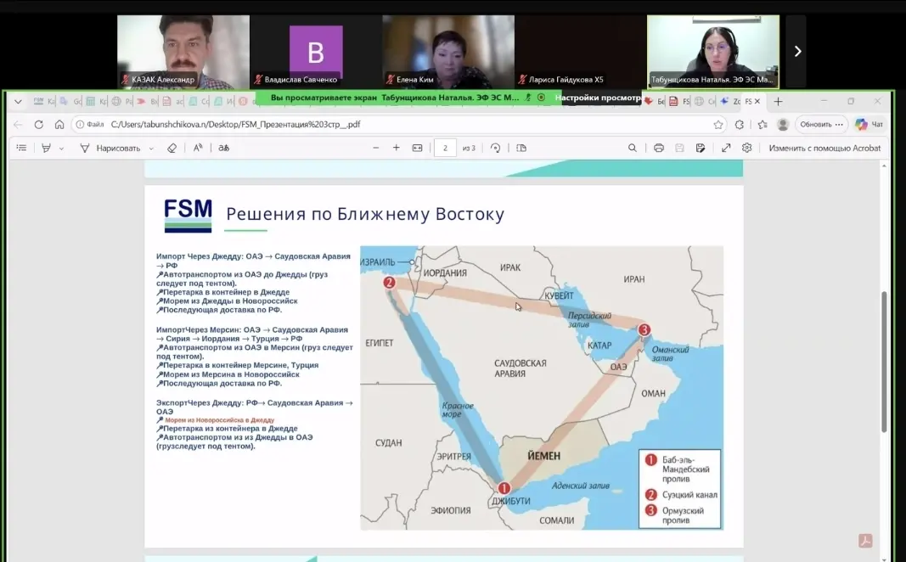This screenshot has height=562, width=906.
Task: Open the Copilot Чат button
Action: [x=869, y=124]
